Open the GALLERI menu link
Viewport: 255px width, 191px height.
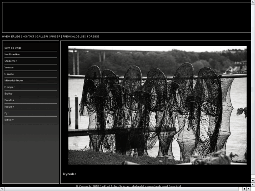42,36
